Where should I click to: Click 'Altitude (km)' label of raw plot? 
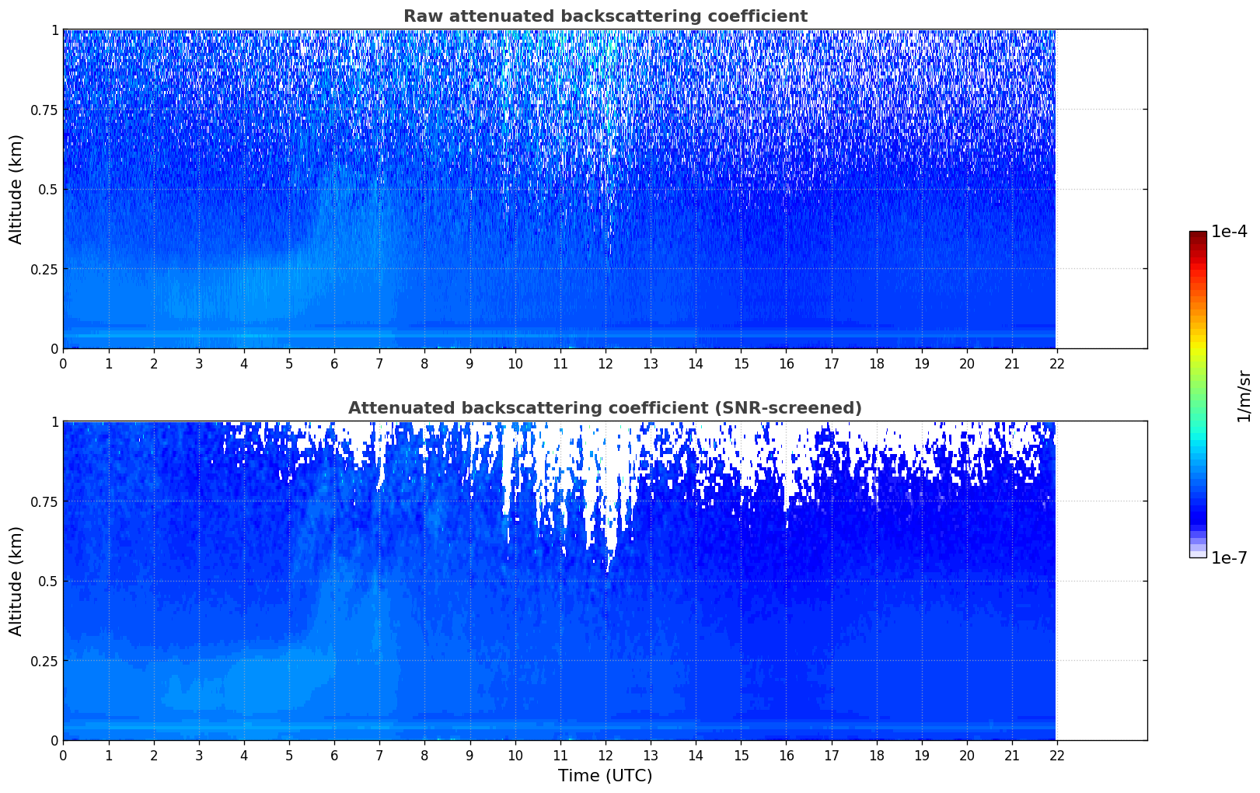[x=16, y=189]
